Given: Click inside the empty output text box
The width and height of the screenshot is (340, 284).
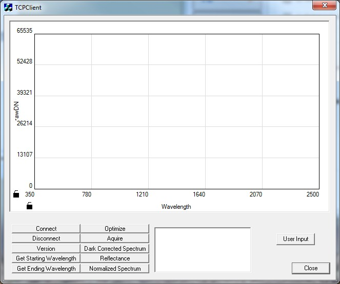Looking at the screenshot, I should pos(203,250).
